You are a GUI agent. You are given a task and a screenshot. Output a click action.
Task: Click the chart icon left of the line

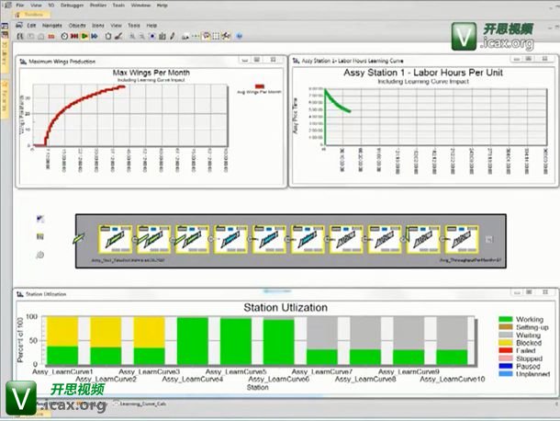coord(40,219)
